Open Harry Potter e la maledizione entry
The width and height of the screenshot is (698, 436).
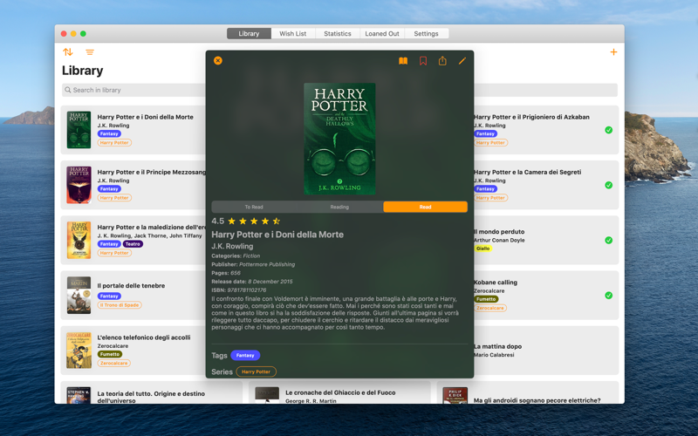(133, 241)
